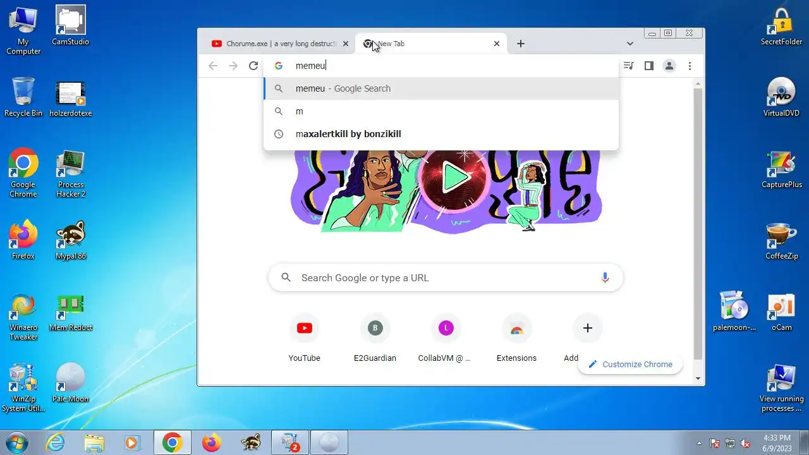Click network icon in system tray

tap(730, 443)
